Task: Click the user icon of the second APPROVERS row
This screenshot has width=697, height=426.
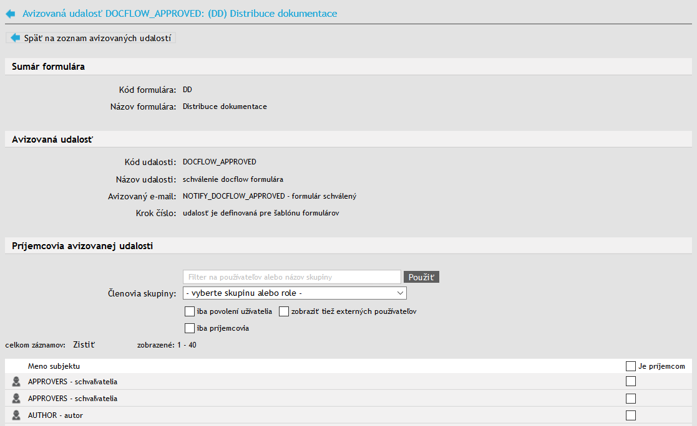Action: pos(16,399)
